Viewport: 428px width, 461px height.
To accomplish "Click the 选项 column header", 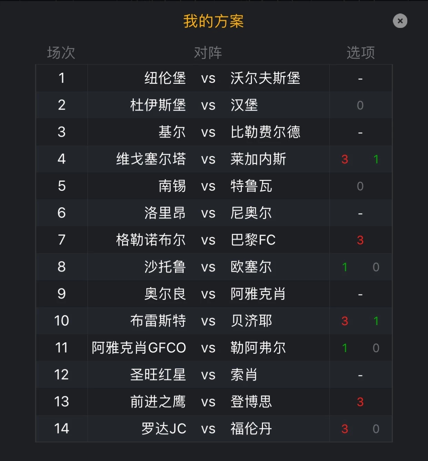I will pos(360,53).
